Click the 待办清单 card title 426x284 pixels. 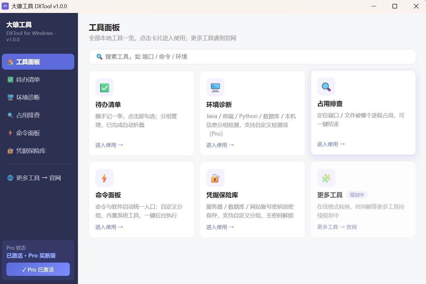point(108,105)
